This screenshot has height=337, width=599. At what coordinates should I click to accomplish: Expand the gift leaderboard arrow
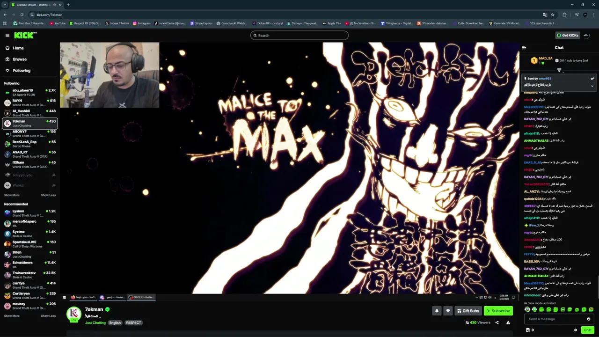click(x=559, y=70)
